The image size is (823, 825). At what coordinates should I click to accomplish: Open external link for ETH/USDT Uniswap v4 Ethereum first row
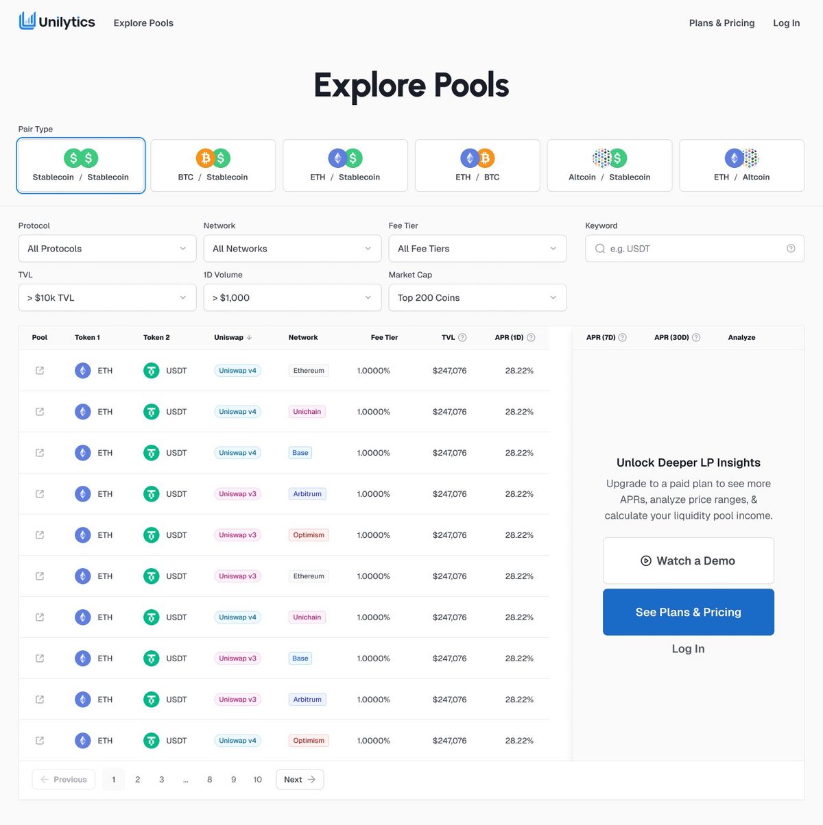click(x=40, y=371)
